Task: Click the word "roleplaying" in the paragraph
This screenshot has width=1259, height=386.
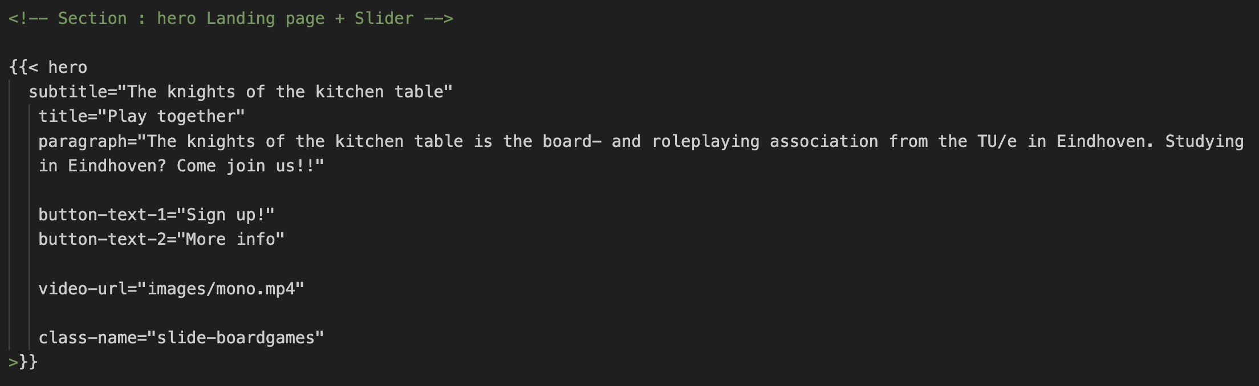Action: point(705,142)
